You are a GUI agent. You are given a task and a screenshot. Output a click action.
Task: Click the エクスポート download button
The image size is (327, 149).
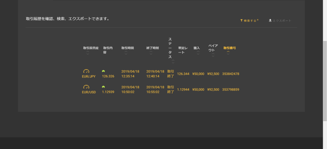tap(280, 21)
